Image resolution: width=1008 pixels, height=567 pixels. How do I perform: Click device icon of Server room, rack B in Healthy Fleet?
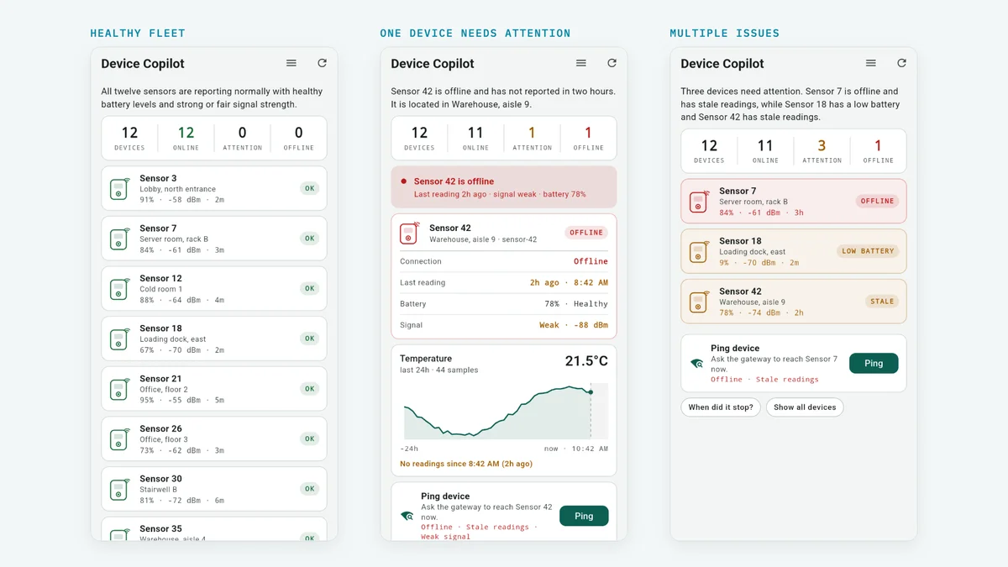[x=119, y=239]
